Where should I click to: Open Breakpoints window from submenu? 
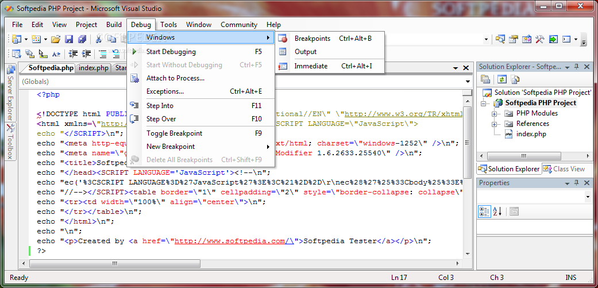pos(330,38)
